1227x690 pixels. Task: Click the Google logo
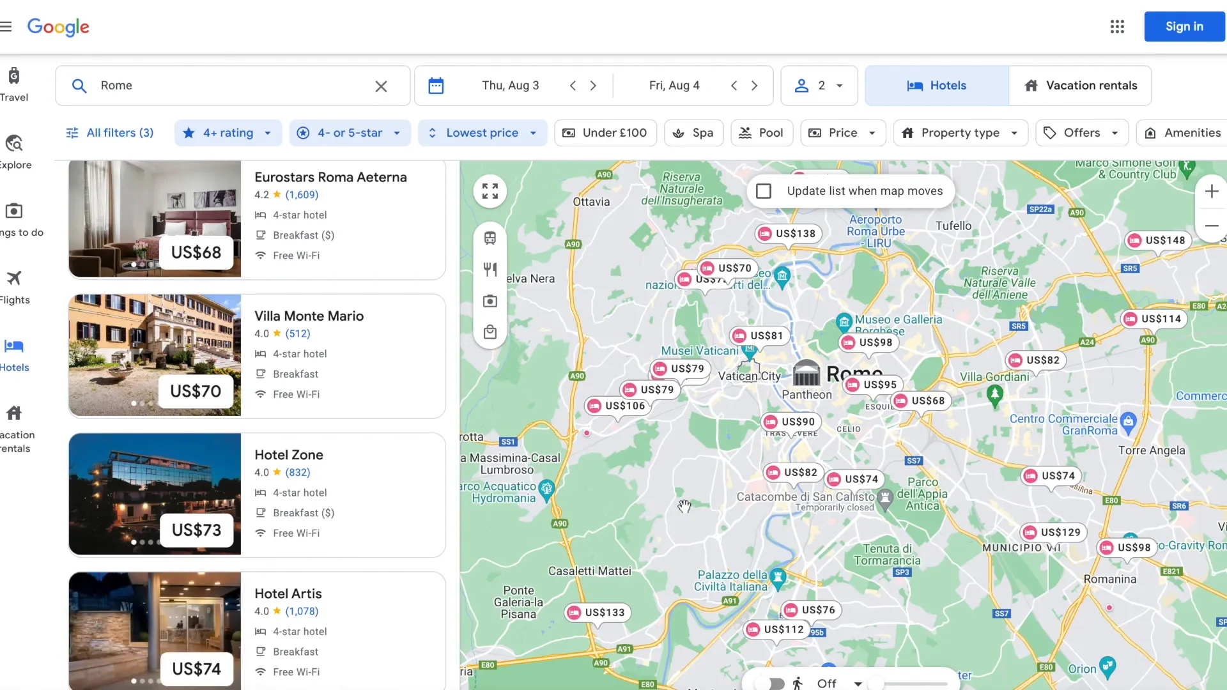coord(58,27)
